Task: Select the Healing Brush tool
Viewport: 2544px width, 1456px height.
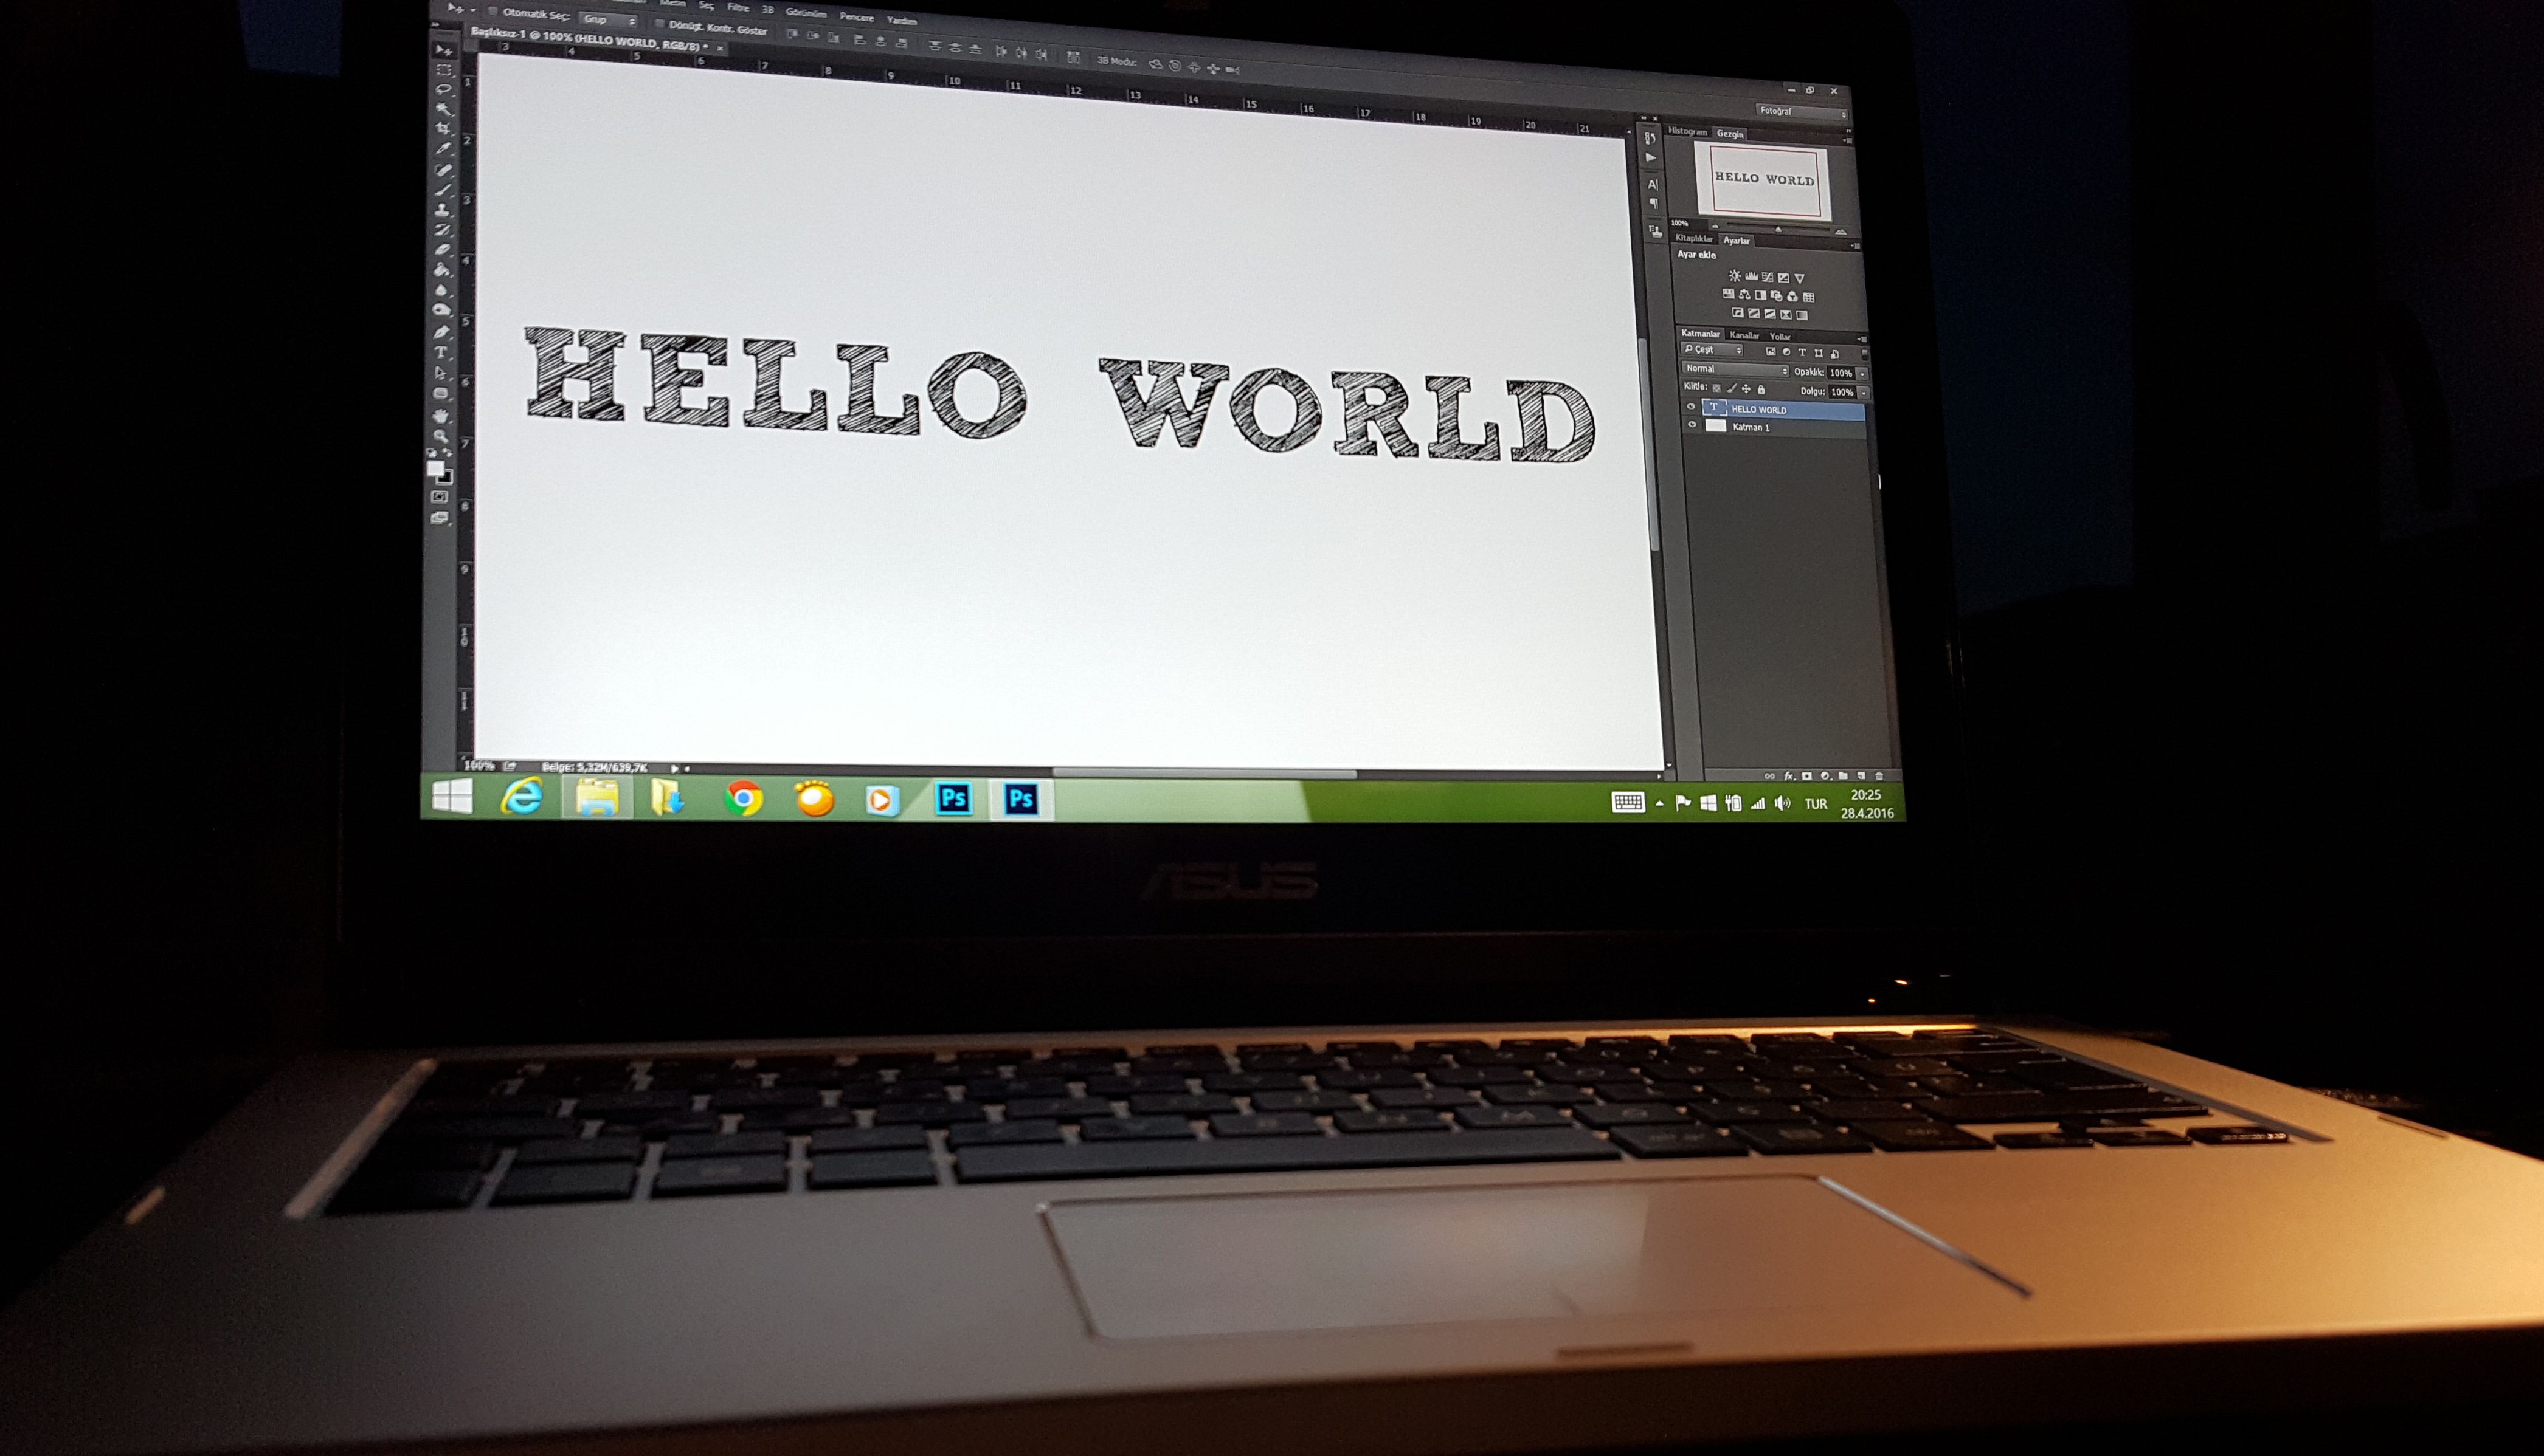Action: [443, 170]
